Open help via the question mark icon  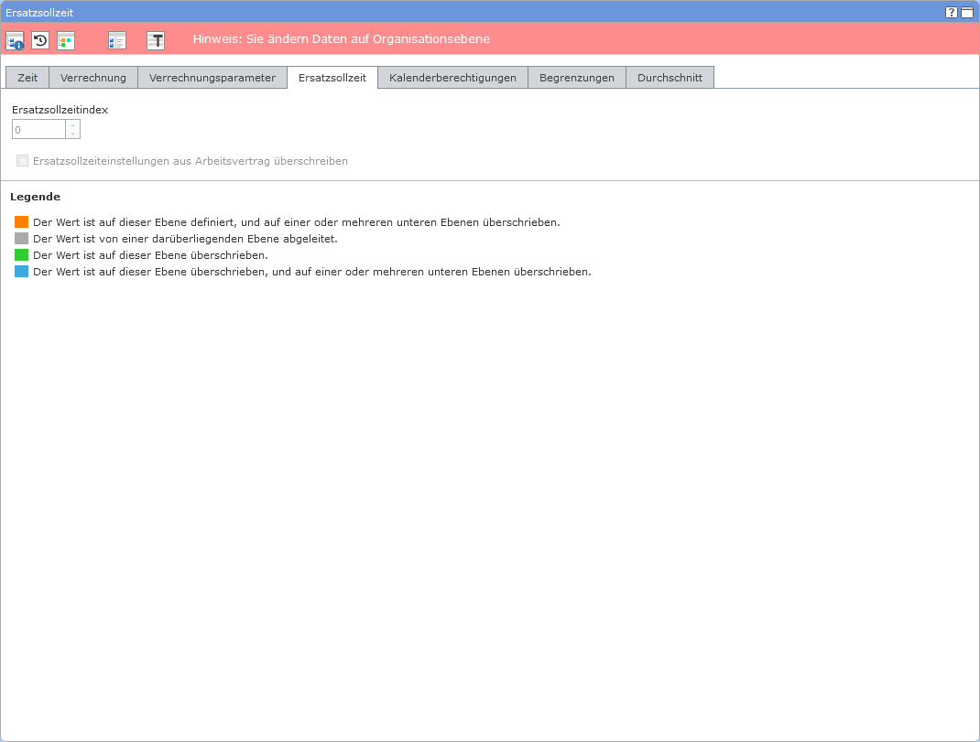pyautogui.click(x=952, y=13)
